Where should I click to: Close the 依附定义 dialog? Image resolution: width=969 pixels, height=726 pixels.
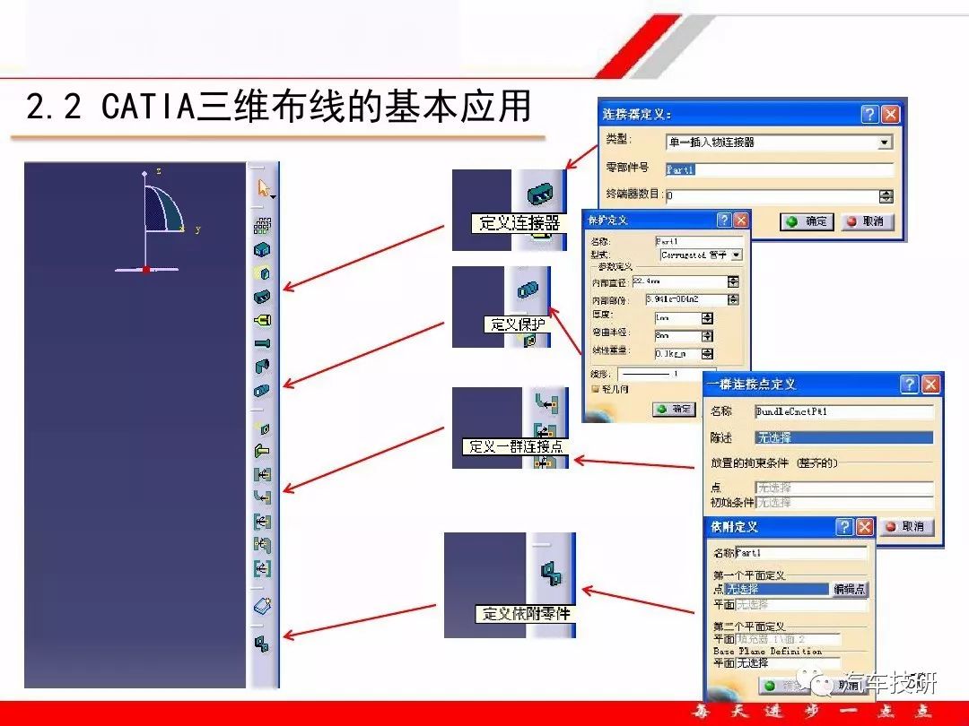point(864,527)
